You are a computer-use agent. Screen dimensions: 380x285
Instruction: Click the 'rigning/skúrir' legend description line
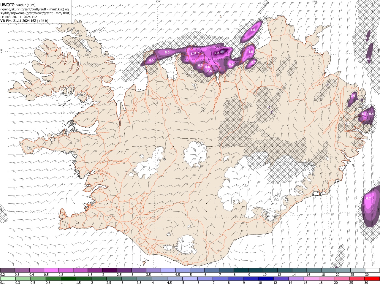click(35, 9)
